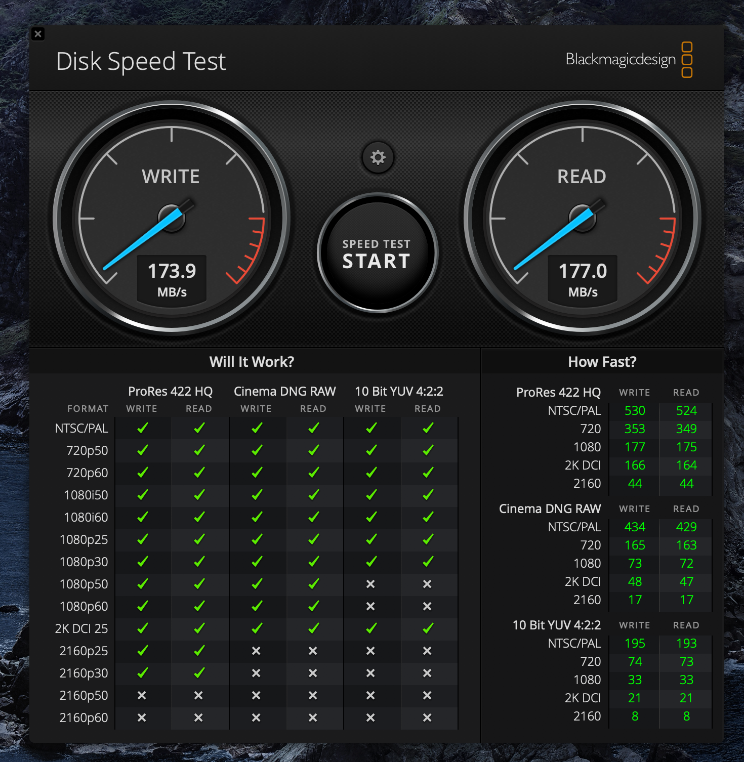Click the 1080p60 10 Bit YUV read cross

click(x=427, y=606)
